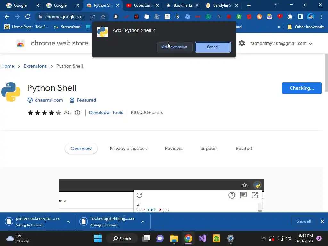
Task: Open the StreamYard bookmark
Action: coord(67,27)
